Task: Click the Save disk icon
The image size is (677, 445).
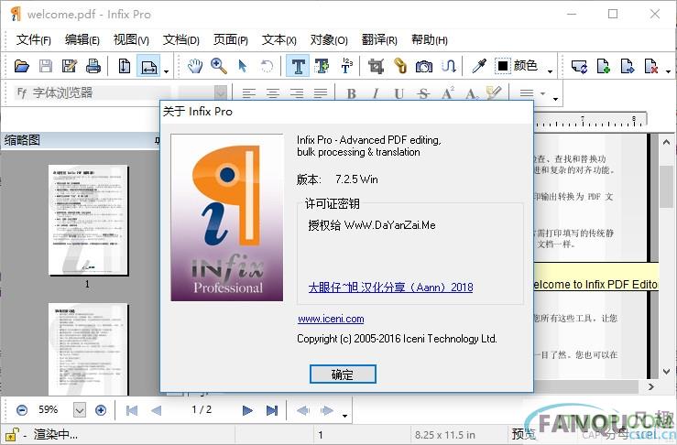Action: [x=45, y=66]
